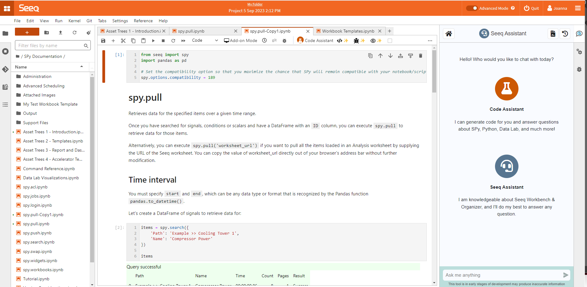Open the running kernels sidebar panel
Screen dimensions: 587x287
(5, 51)
